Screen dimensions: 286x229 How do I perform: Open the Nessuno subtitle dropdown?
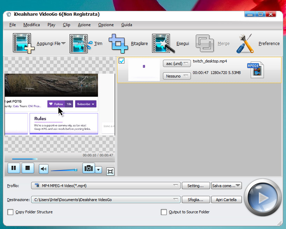(x=177, y=76)
